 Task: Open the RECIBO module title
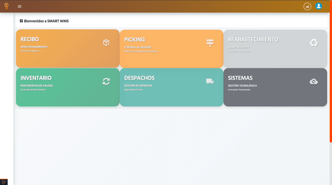click(x=30, y=39)
